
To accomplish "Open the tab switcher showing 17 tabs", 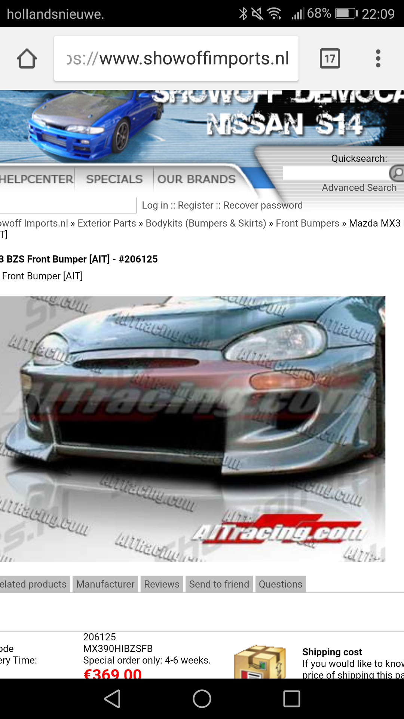I will 330,58.
